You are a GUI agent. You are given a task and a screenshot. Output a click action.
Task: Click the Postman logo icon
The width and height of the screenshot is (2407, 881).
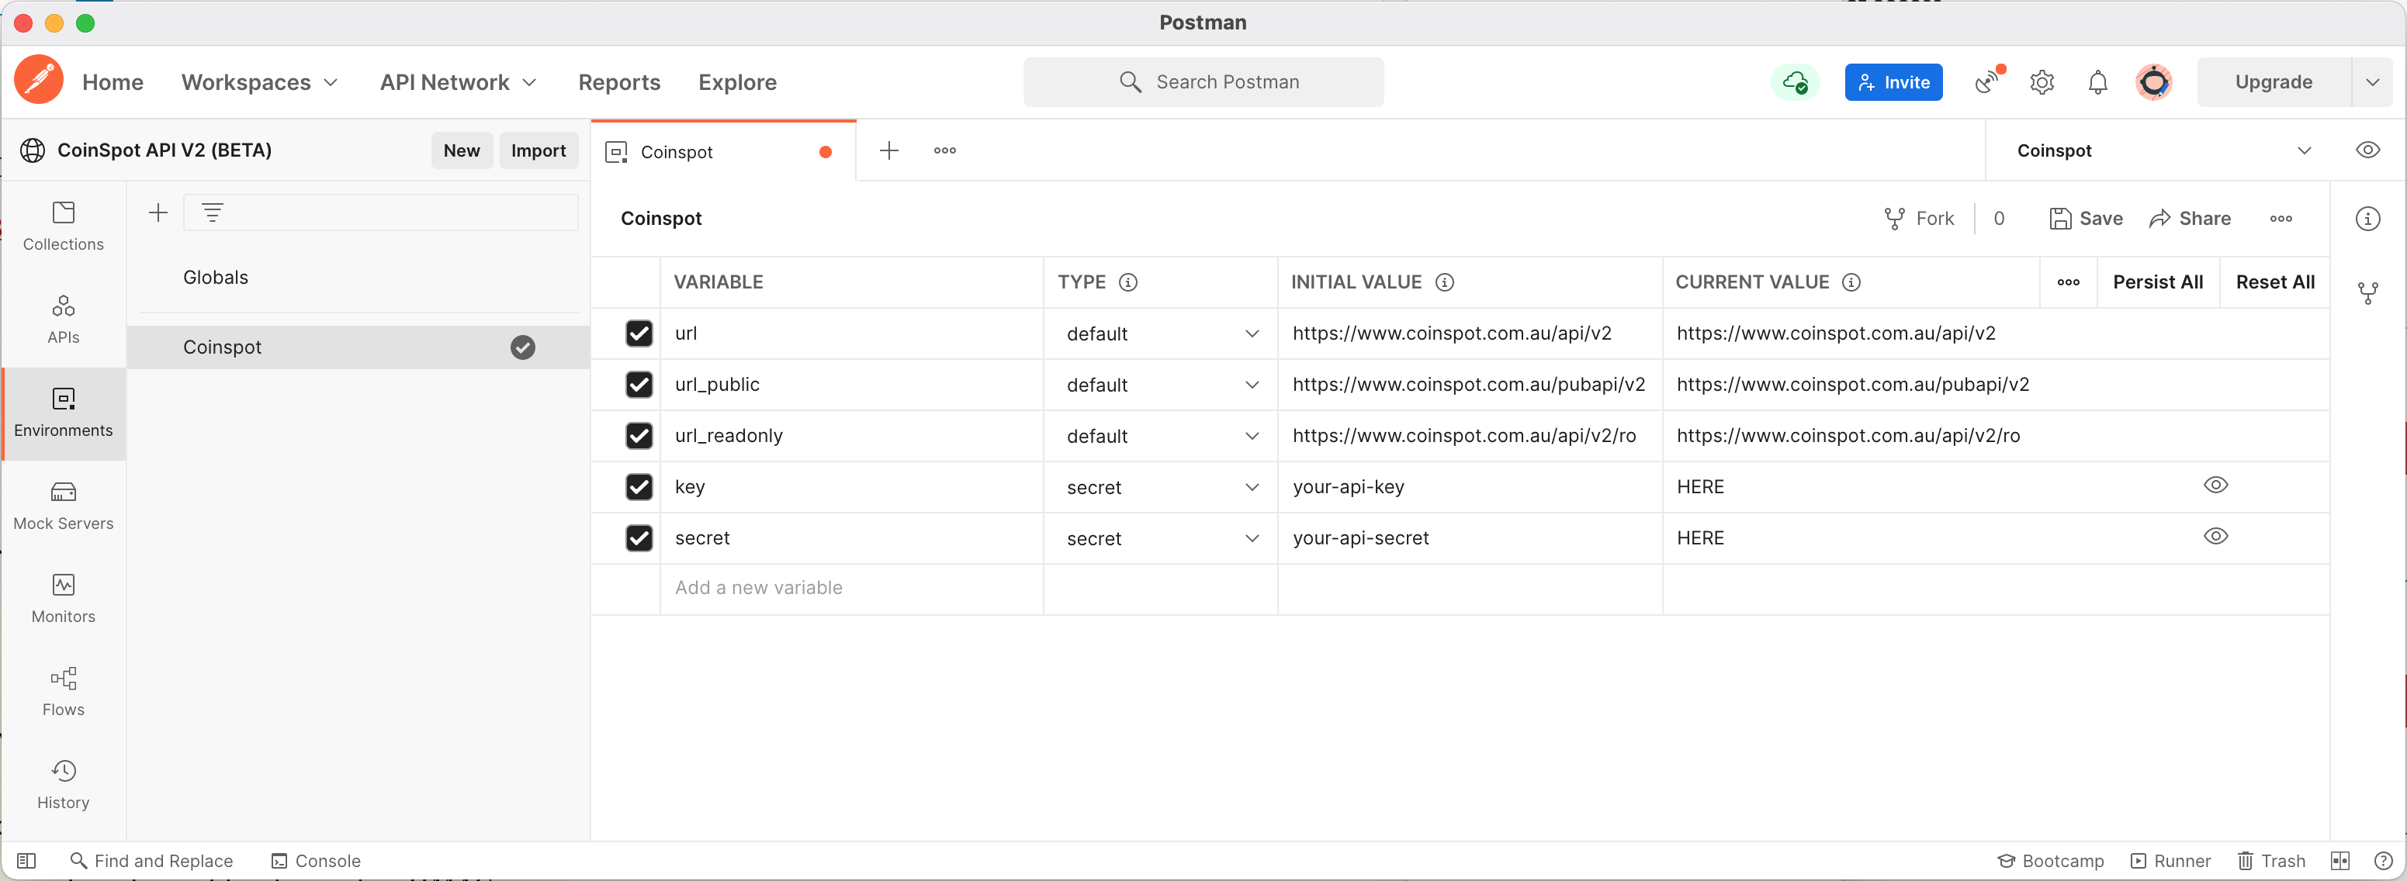38,81
